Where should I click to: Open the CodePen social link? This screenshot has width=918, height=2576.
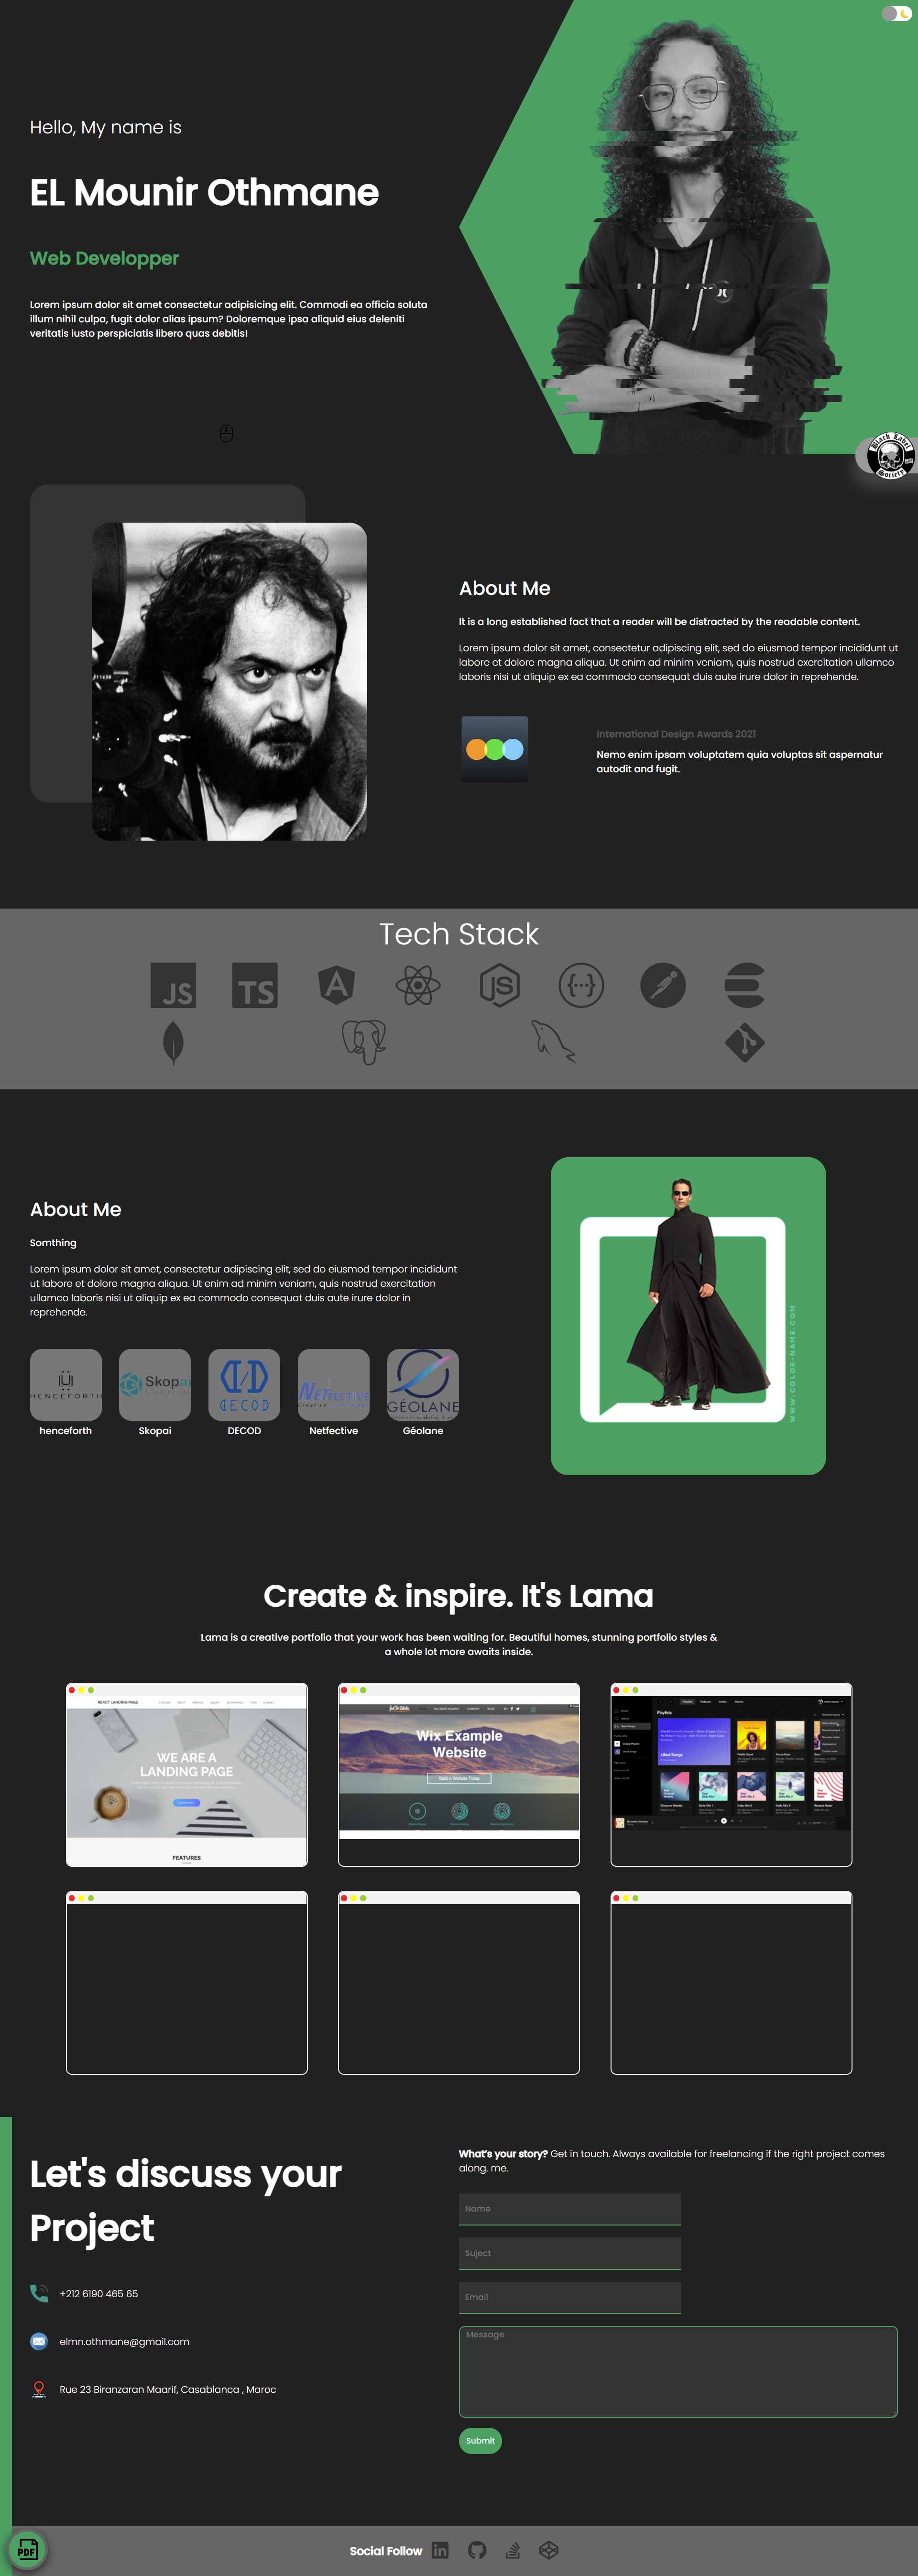pos(549,2550)
